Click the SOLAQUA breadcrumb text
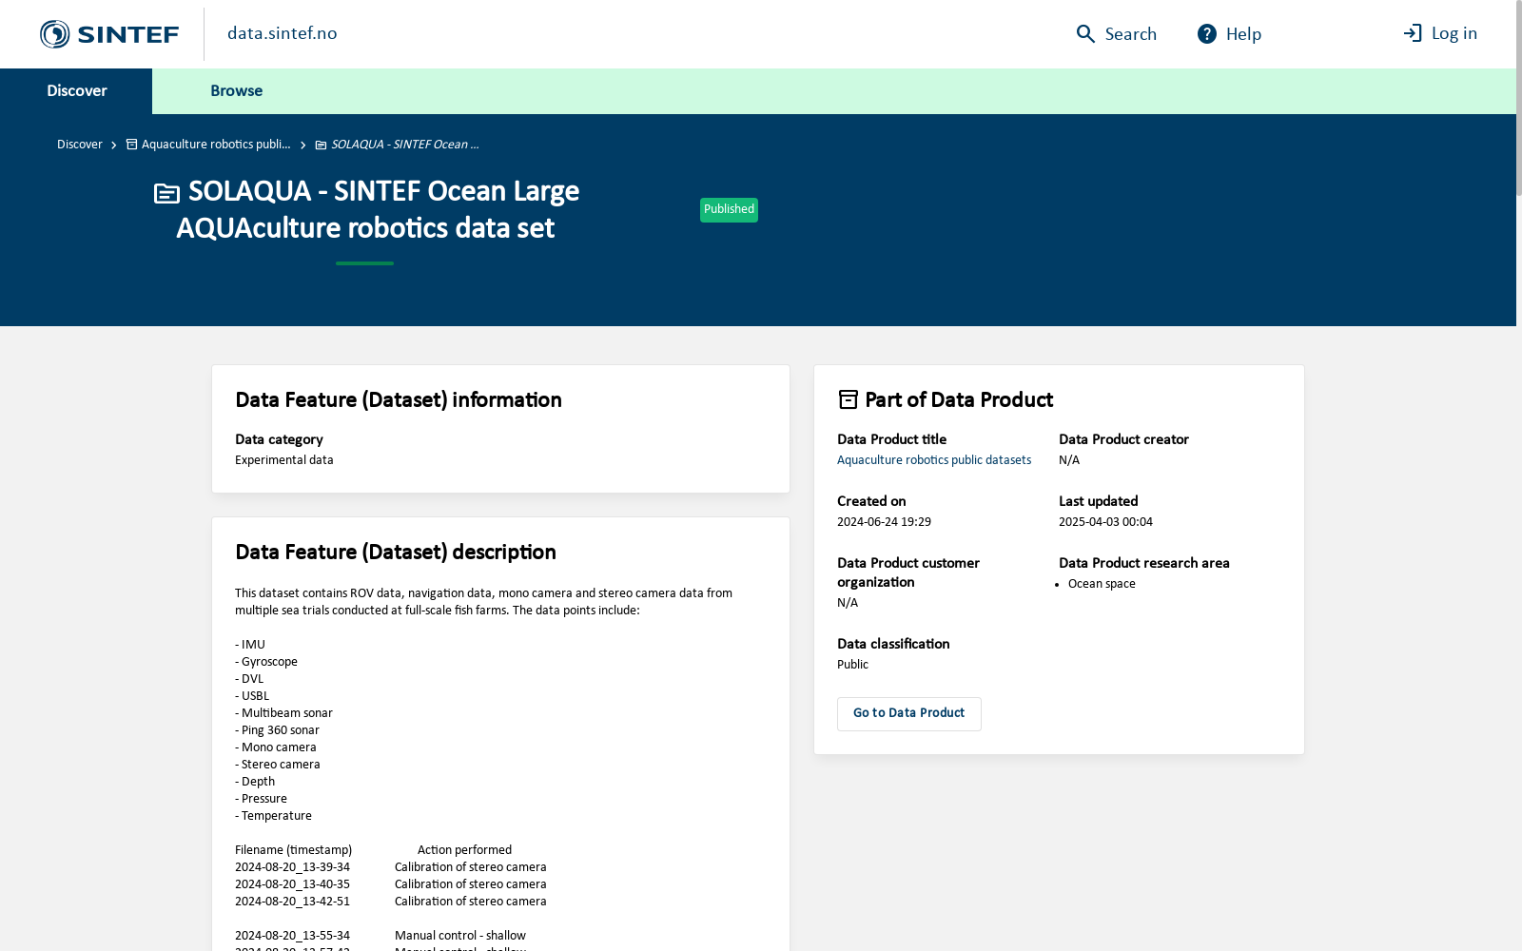Viewport: 1522px width, 951px height. point(405,145)
